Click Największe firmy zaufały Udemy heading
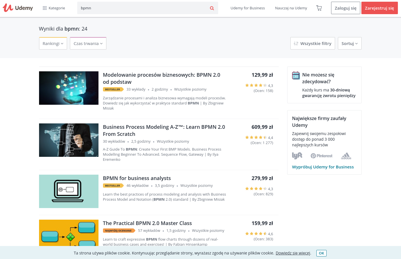Image resolution: width=401 pixels, height=259 pixels. click(319, 122)
